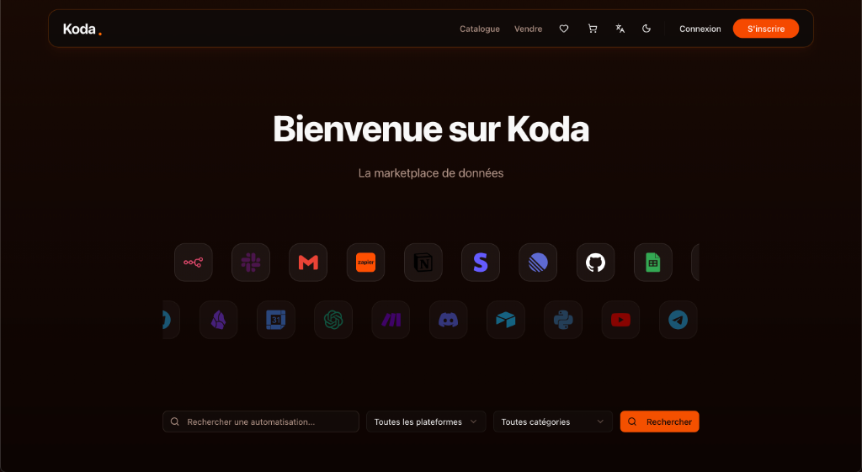Click the Gmail icon tile
Screen dimensions: 862x472
pyautogui.click(x=308, y=263)
